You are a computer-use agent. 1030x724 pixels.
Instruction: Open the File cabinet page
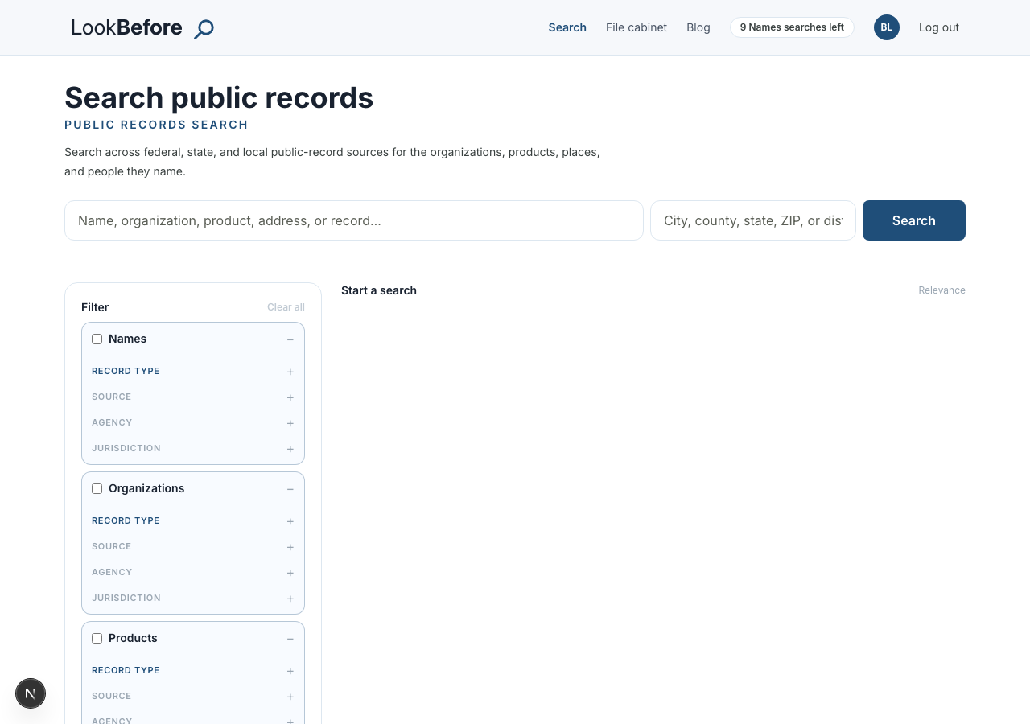click(x=637, y=27)
